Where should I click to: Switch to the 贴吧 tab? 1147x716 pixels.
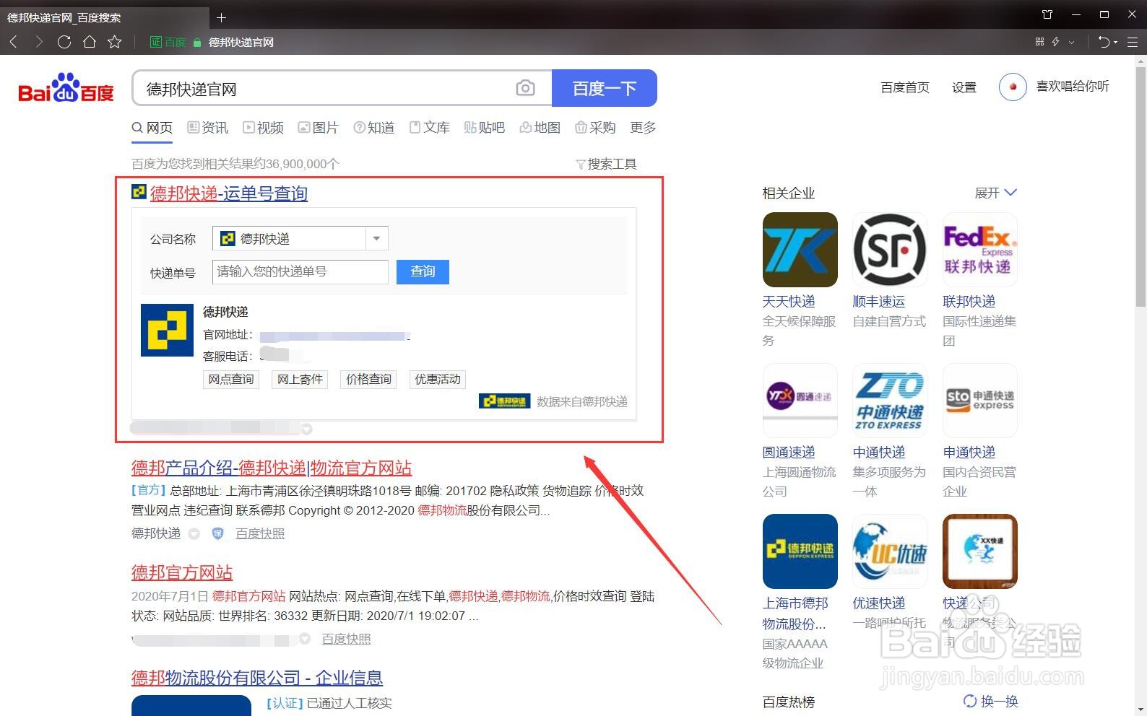(x=484, y=128)
